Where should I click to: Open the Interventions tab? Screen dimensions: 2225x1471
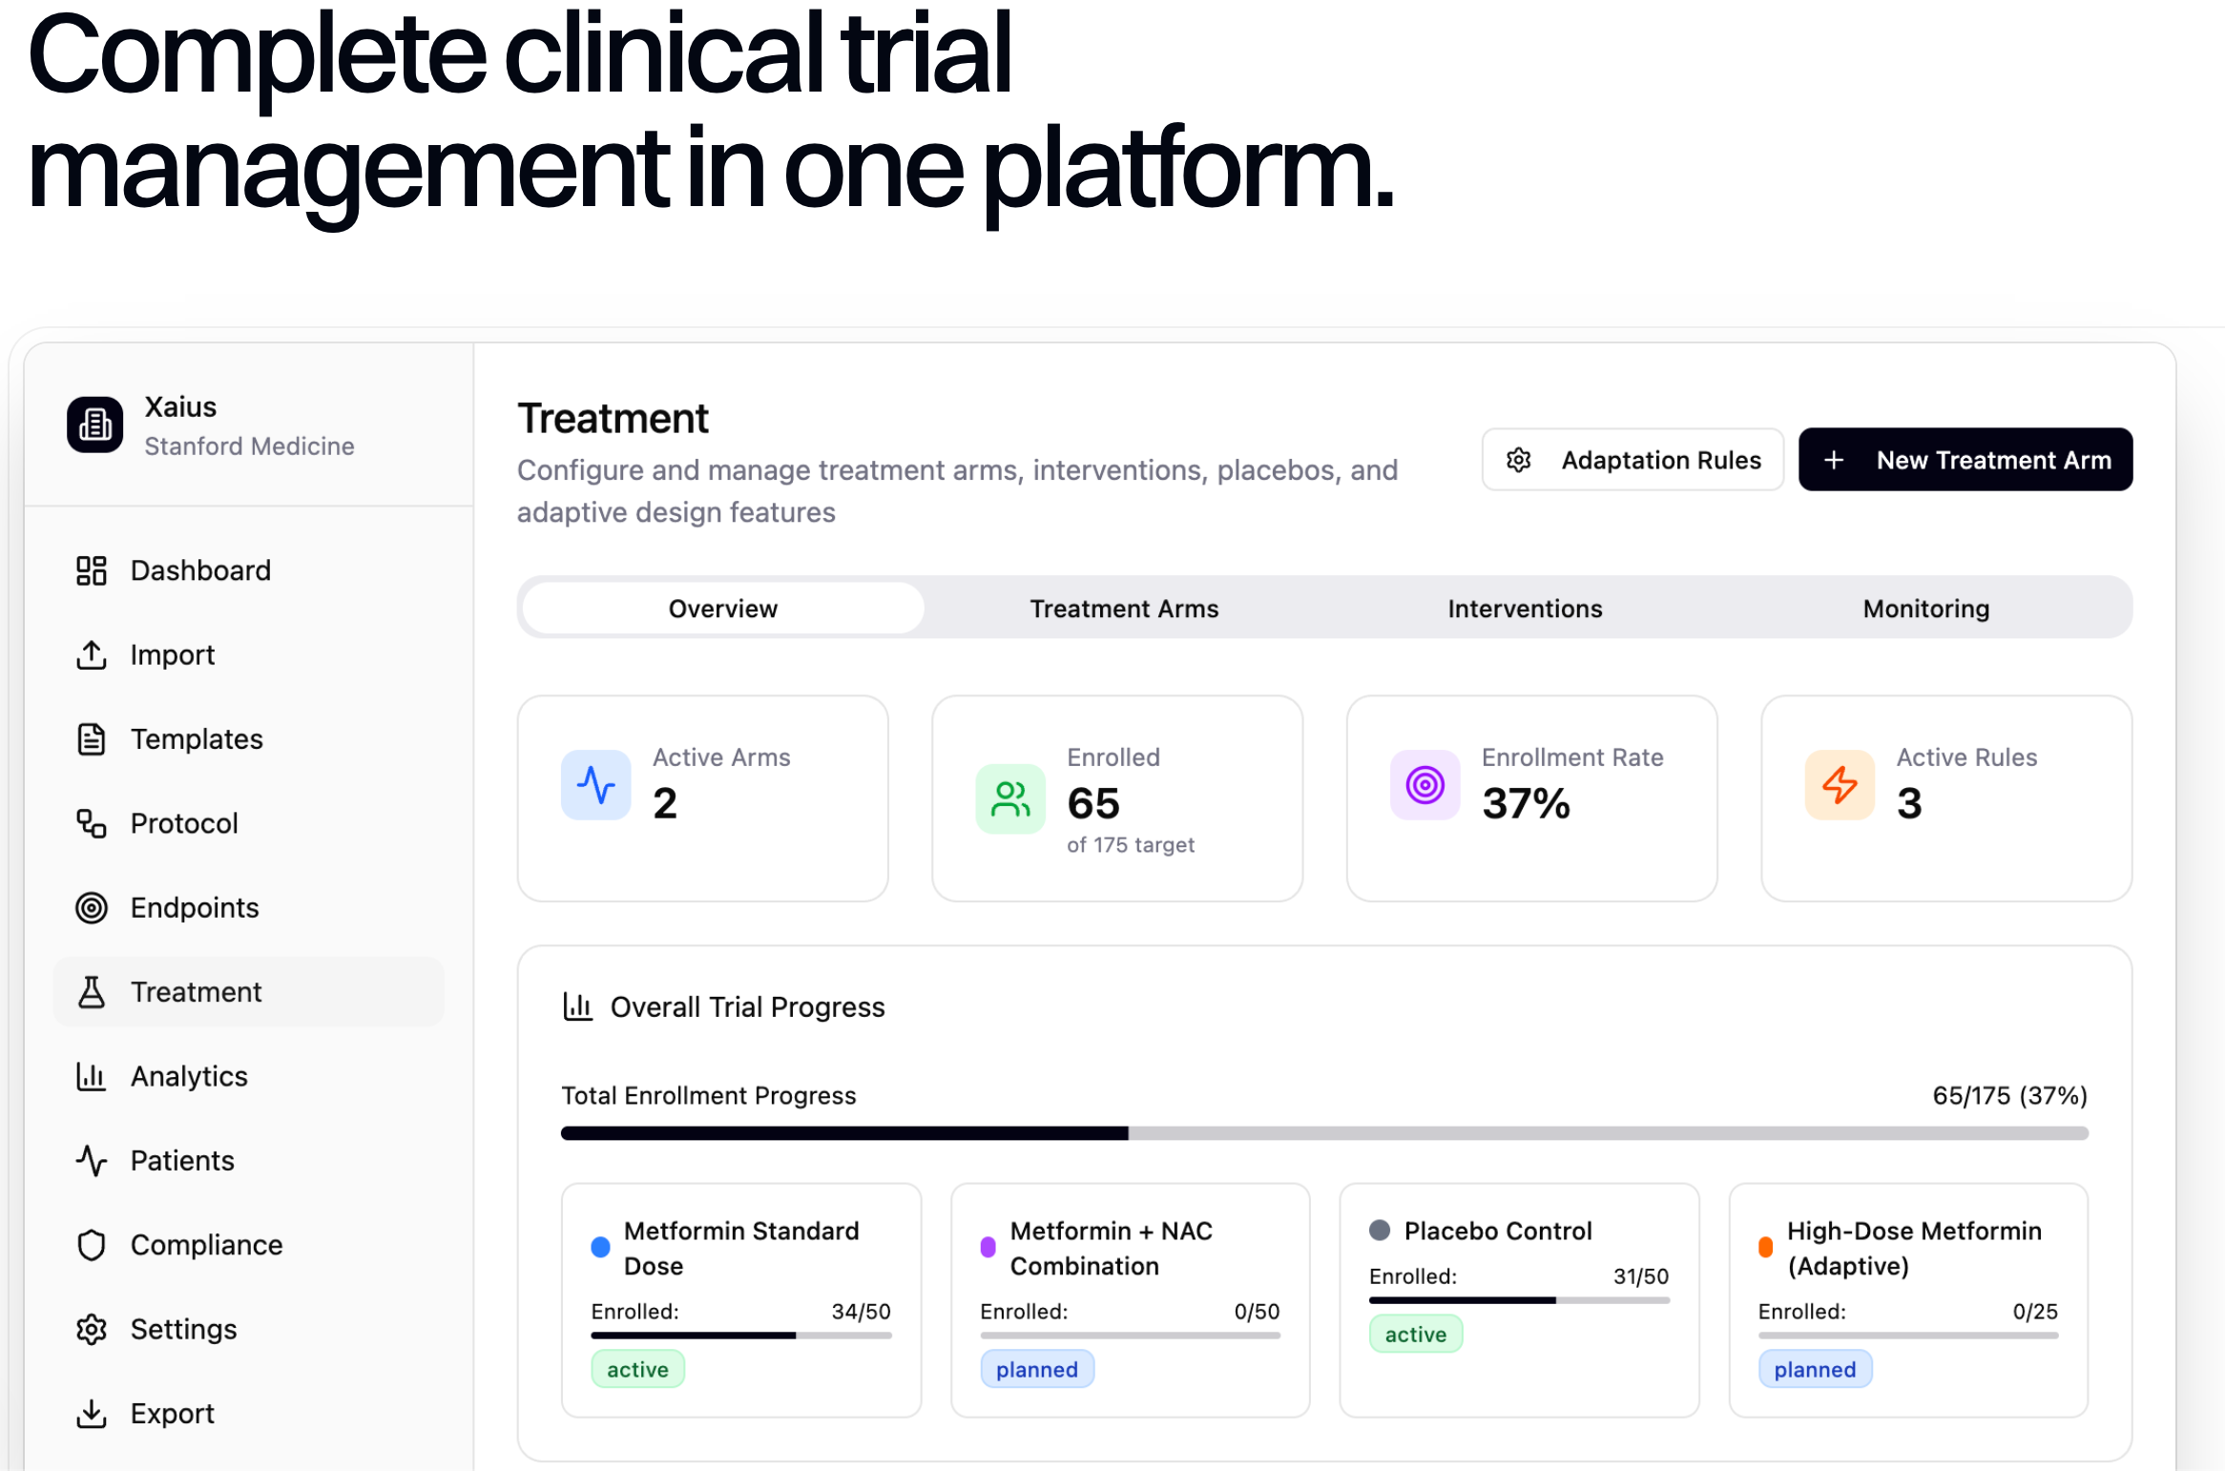click(1525, 609)
